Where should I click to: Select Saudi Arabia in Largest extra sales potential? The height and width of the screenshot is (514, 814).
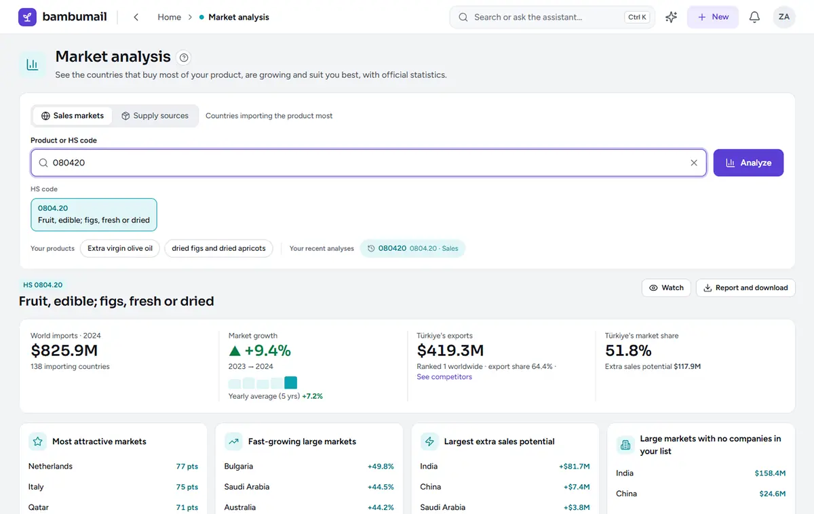(505, 507)
